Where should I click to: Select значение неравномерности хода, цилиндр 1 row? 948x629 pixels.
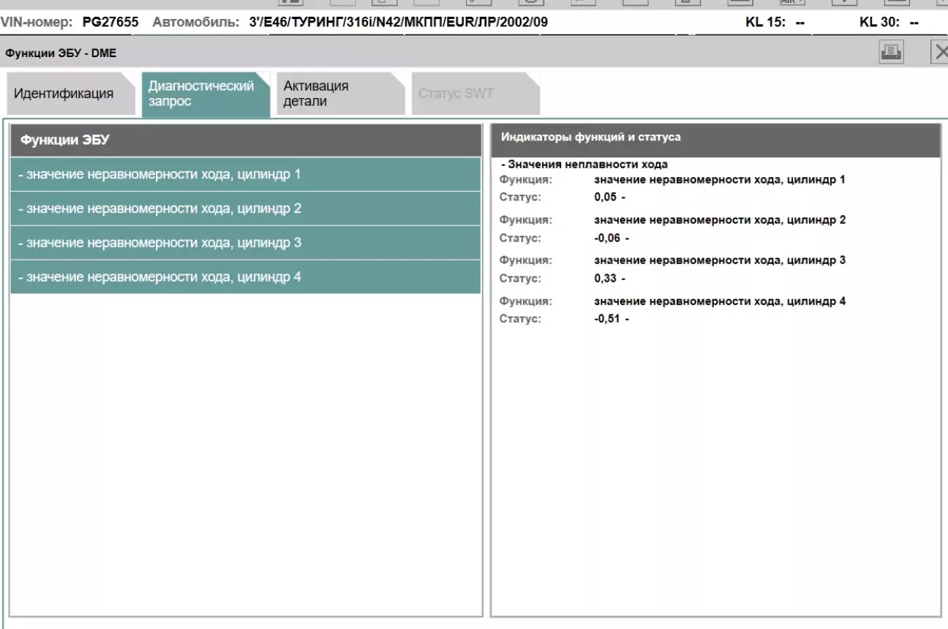pos(245,175)
